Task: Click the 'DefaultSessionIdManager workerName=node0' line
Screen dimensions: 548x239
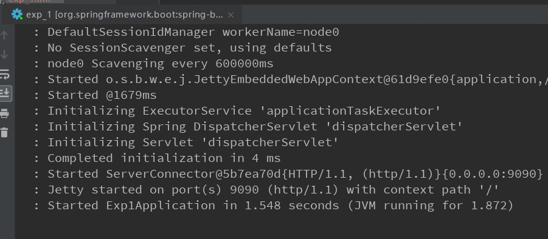Action: click(186, 32)
